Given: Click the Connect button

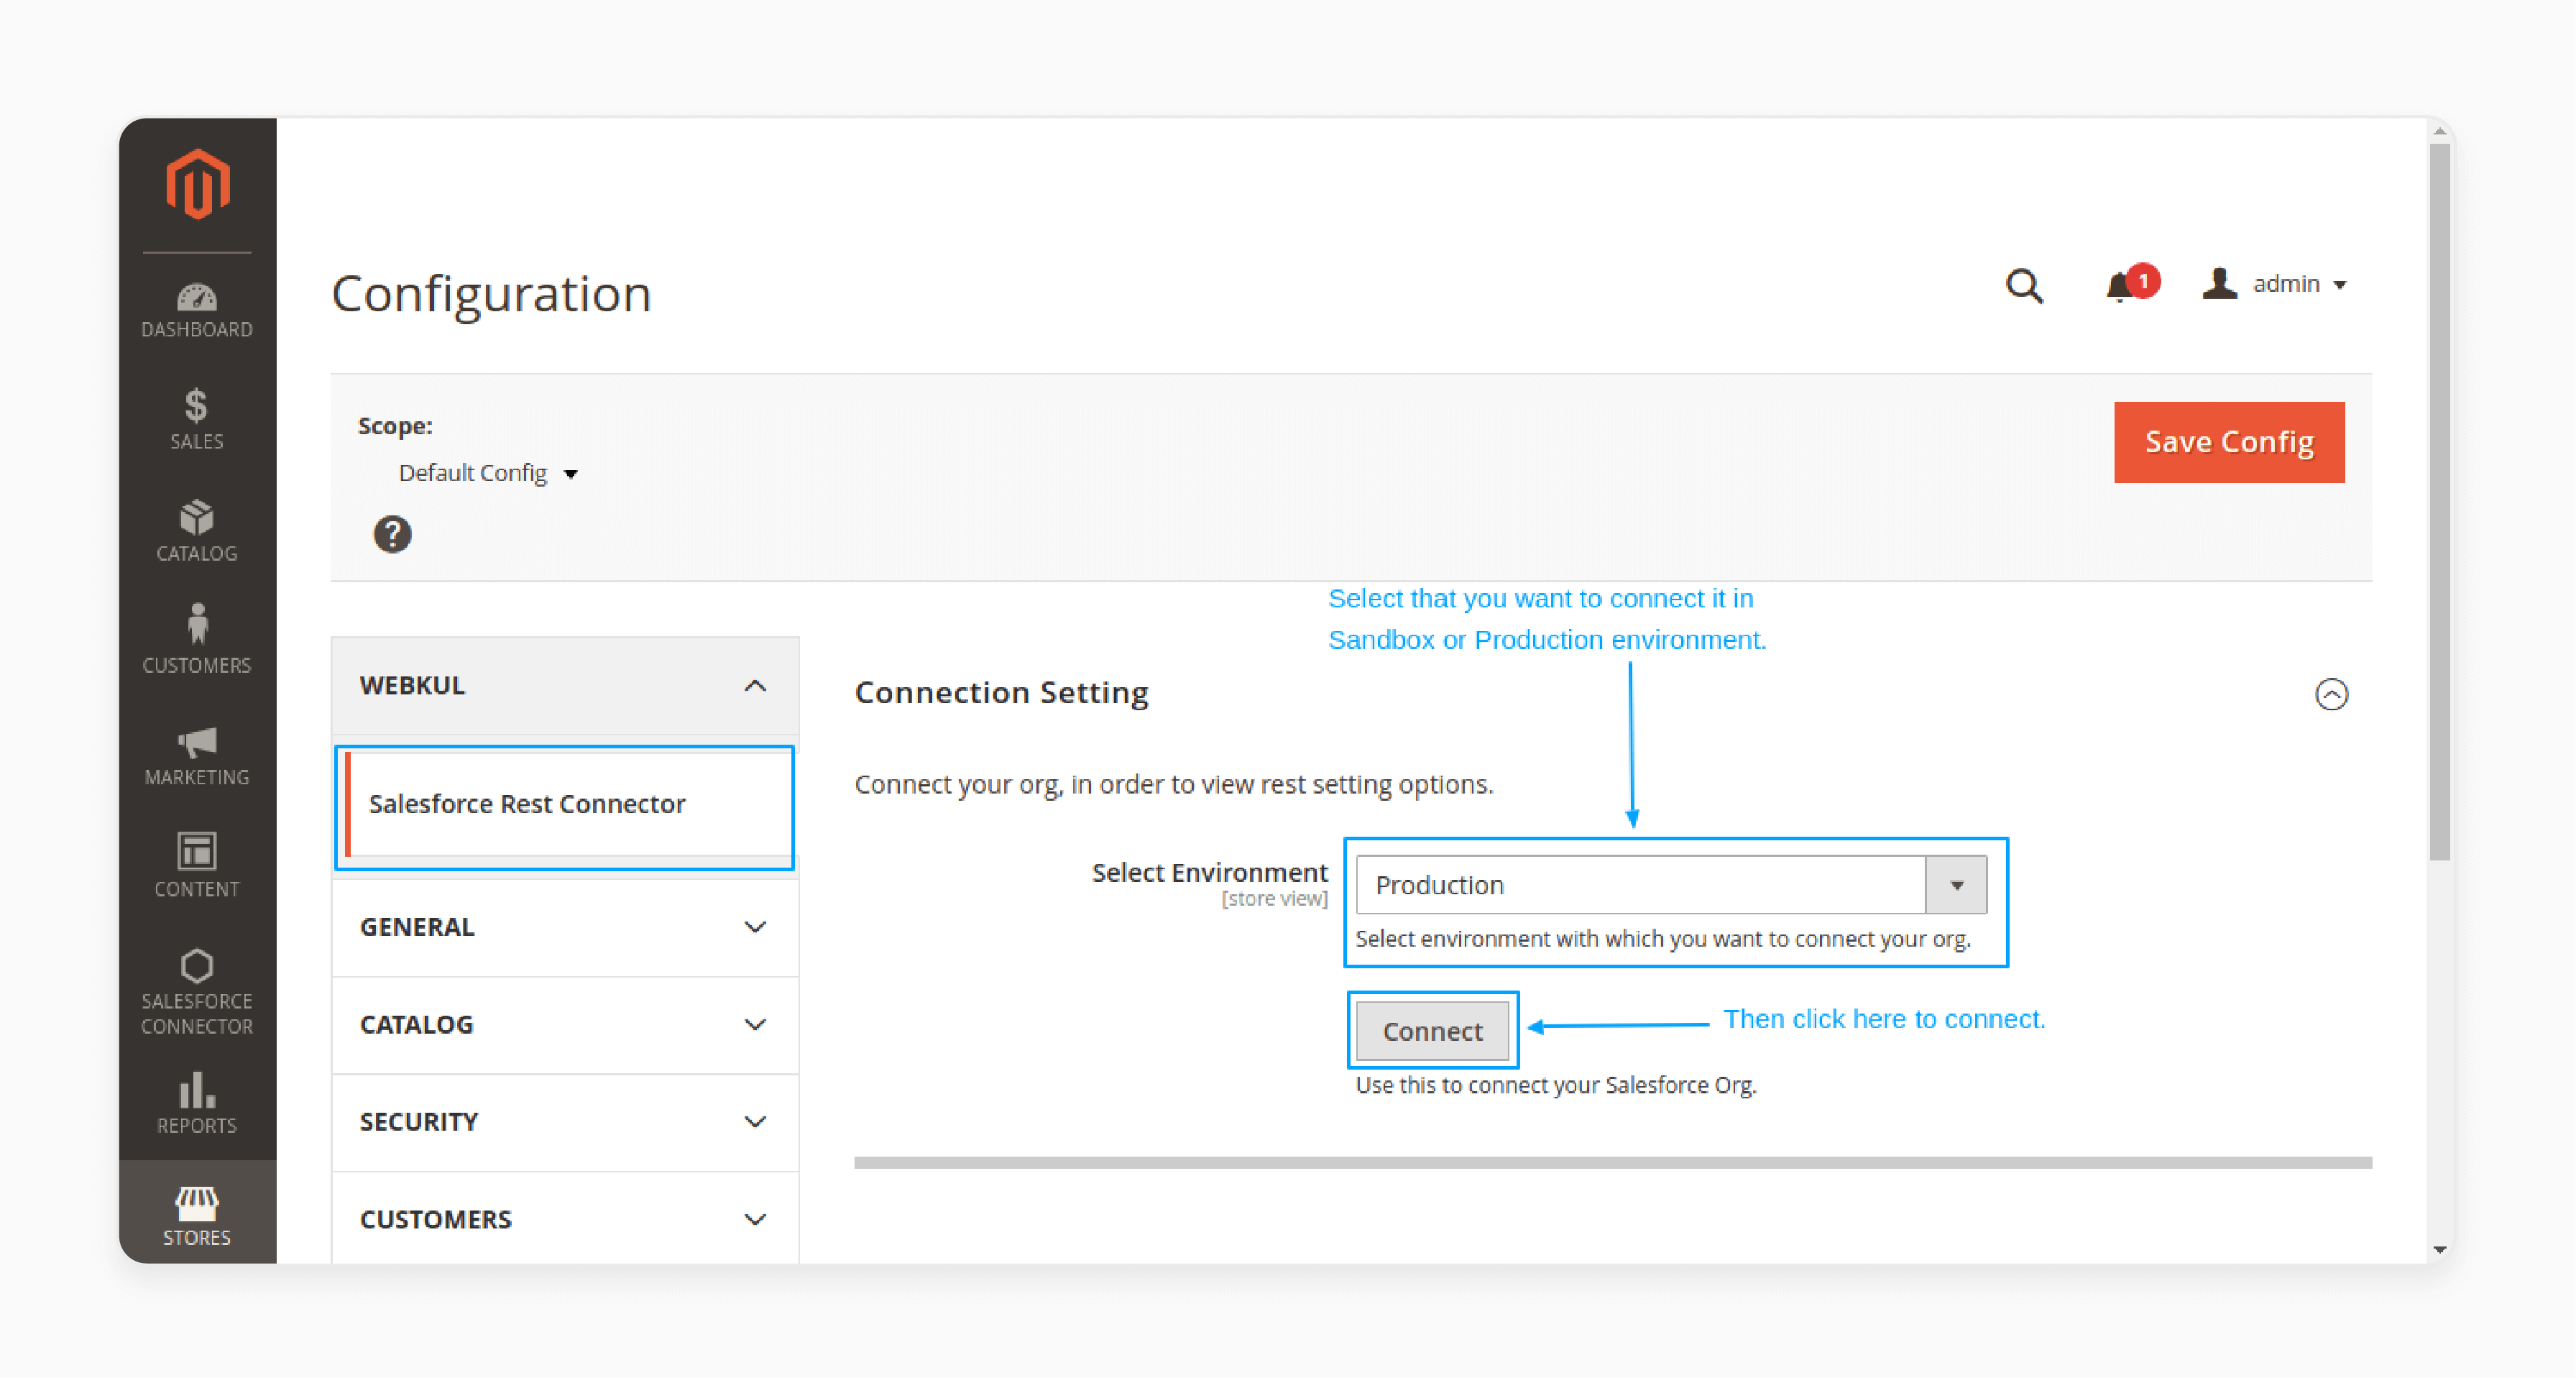Looking at the screenshot, I should 1432,1031.
